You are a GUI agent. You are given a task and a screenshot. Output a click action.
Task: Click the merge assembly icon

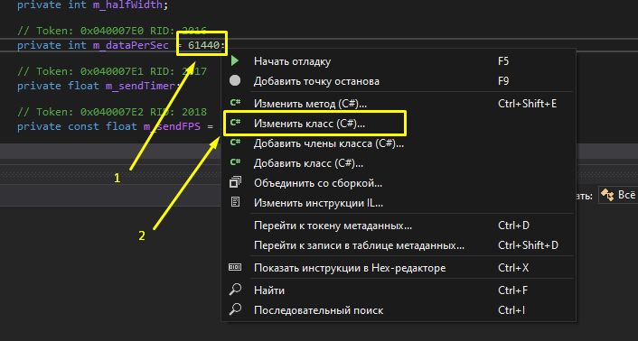tap(235, 182)
